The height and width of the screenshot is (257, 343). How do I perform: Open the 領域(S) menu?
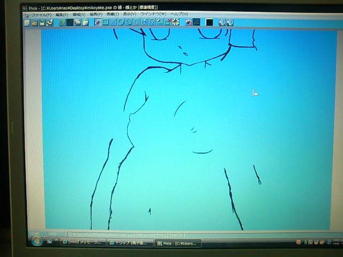tap(79, 14)
